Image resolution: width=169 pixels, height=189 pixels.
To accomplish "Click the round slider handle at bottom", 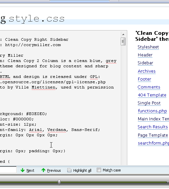I will tap(59, 182).
